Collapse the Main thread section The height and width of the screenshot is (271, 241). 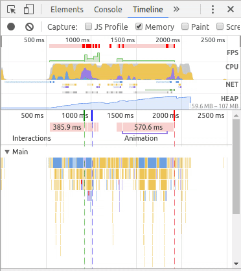(7, 152)
